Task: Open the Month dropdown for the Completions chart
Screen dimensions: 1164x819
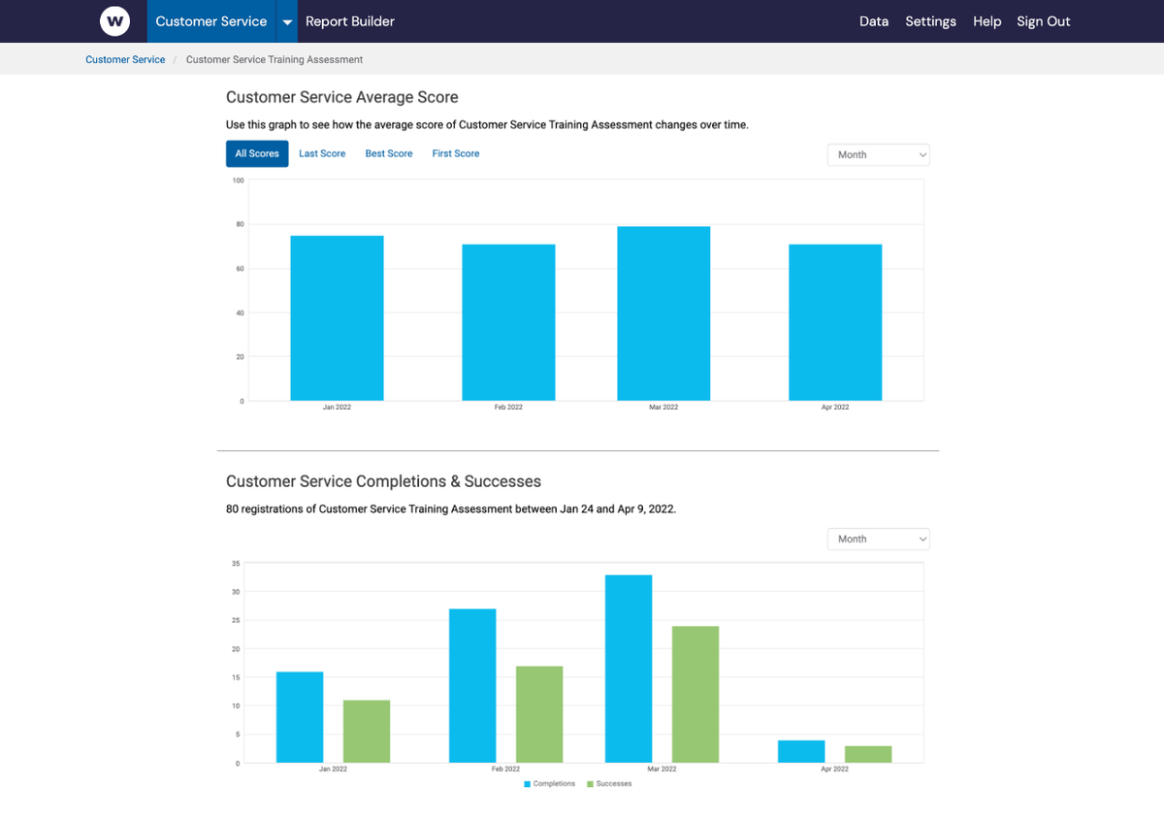Action: [878, 539]
